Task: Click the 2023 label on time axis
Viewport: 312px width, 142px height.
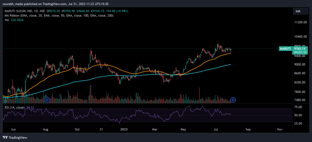Action: (x=124, y=130)
